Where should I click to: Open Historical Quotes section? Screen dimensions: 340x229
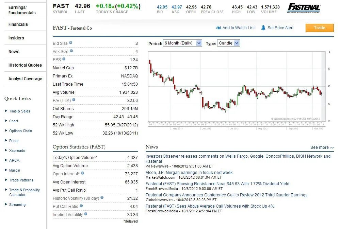tap(25, 65)
